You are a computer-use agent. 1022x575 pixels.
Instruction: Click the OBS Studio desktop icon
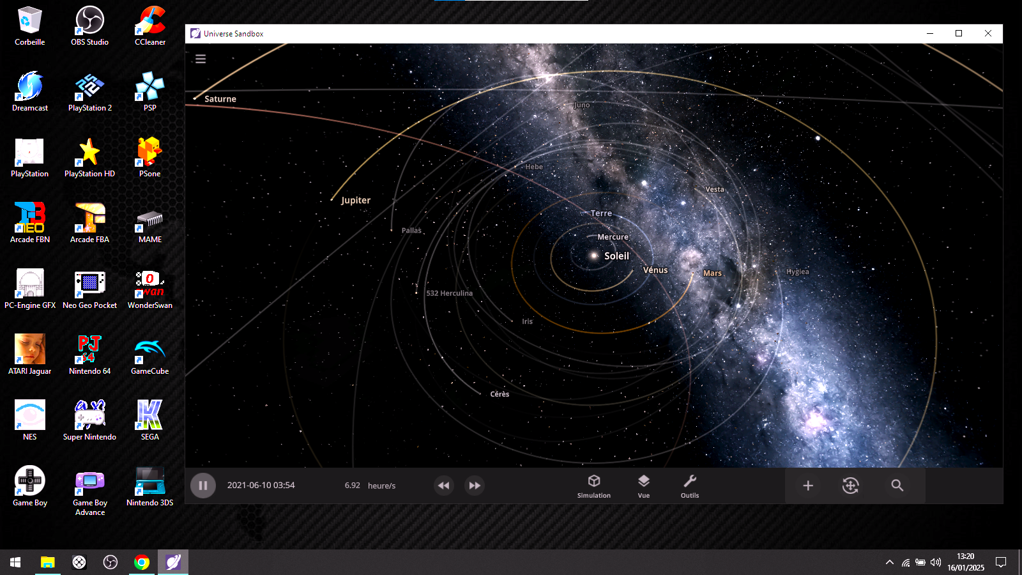pyautogui.click(x=89, y=27)
